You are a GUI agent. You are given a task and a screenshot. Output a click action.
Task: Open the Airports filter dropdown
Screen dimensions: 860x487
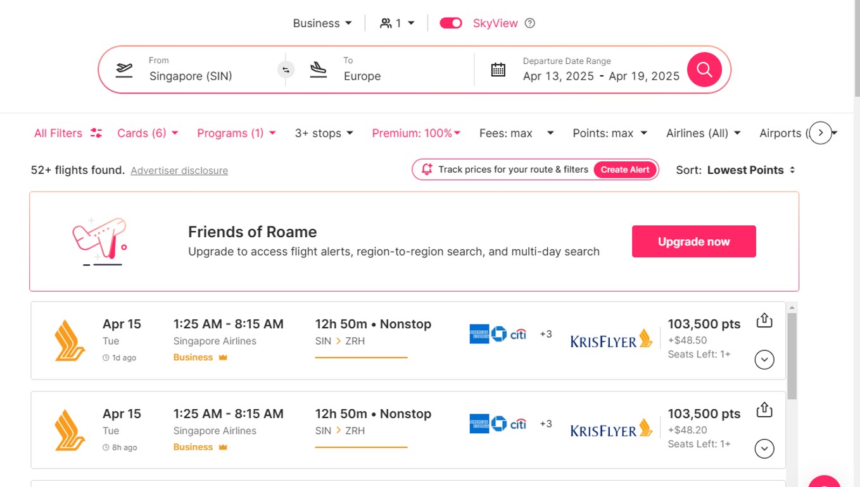pos(784,133)
